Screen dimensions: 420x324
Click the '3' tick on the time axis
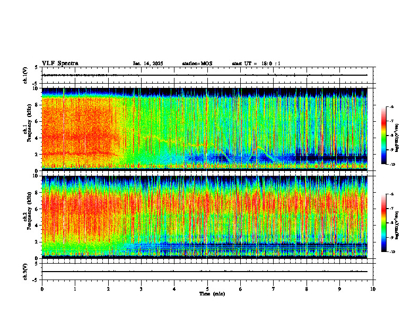pos(141,289)
